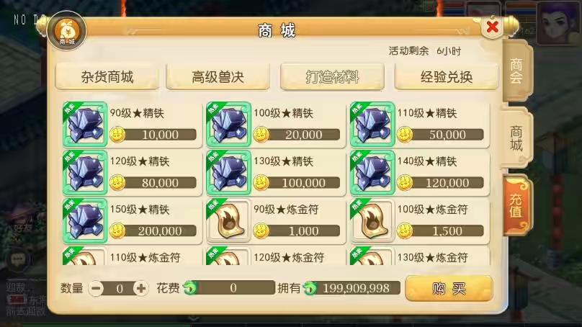This screenshot has width=582, height=327.
Task: Open the 经验兑换 tab
Action: (446, 77)
